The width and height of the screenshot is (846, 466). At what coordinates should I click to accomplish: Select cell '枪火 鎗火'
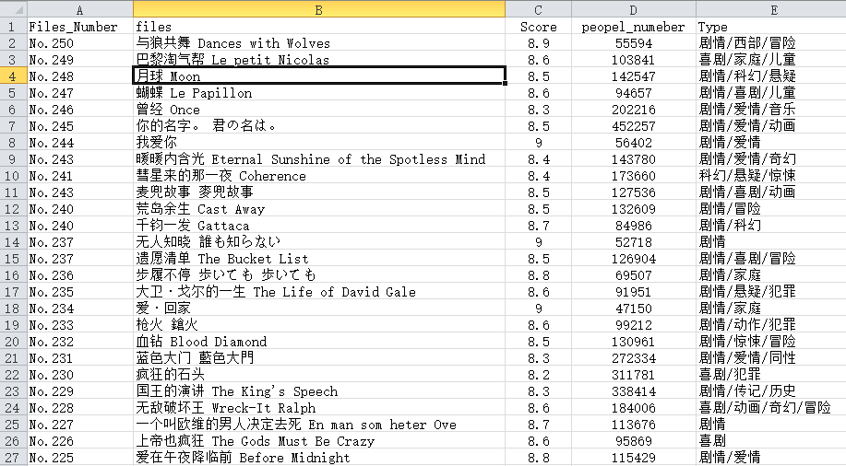coord(319,325)
